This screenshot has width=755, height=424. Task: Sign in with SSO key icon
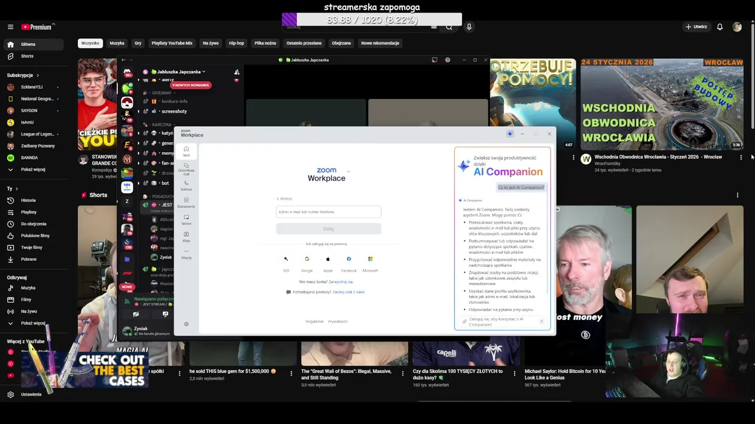[x=286, y=259]
